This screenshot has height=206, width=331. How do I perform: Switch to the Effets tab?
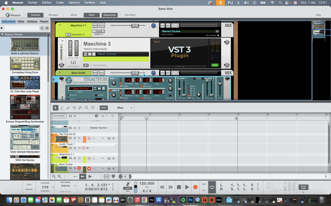pos(21,21)
